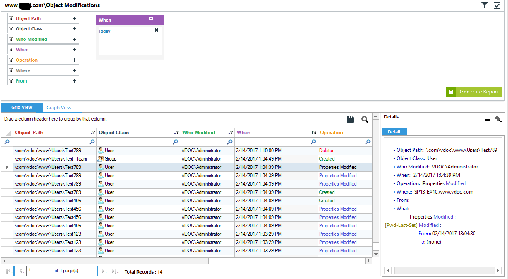The width and height of the screenshot is (508, 279).
Task: Expand the Object Path filter with plus
Action: (x=74, y=18)
